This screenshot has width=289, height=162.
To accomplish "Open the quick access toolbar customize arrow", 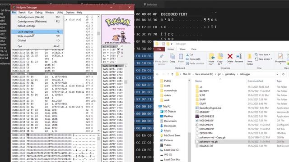I will [x=172, y=44].
